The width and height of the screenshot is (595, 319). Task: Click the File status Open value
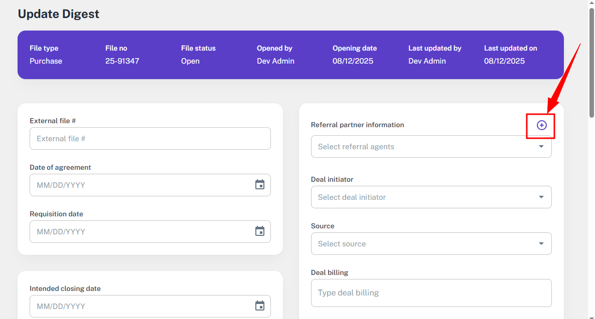click(x=190, y=61)
